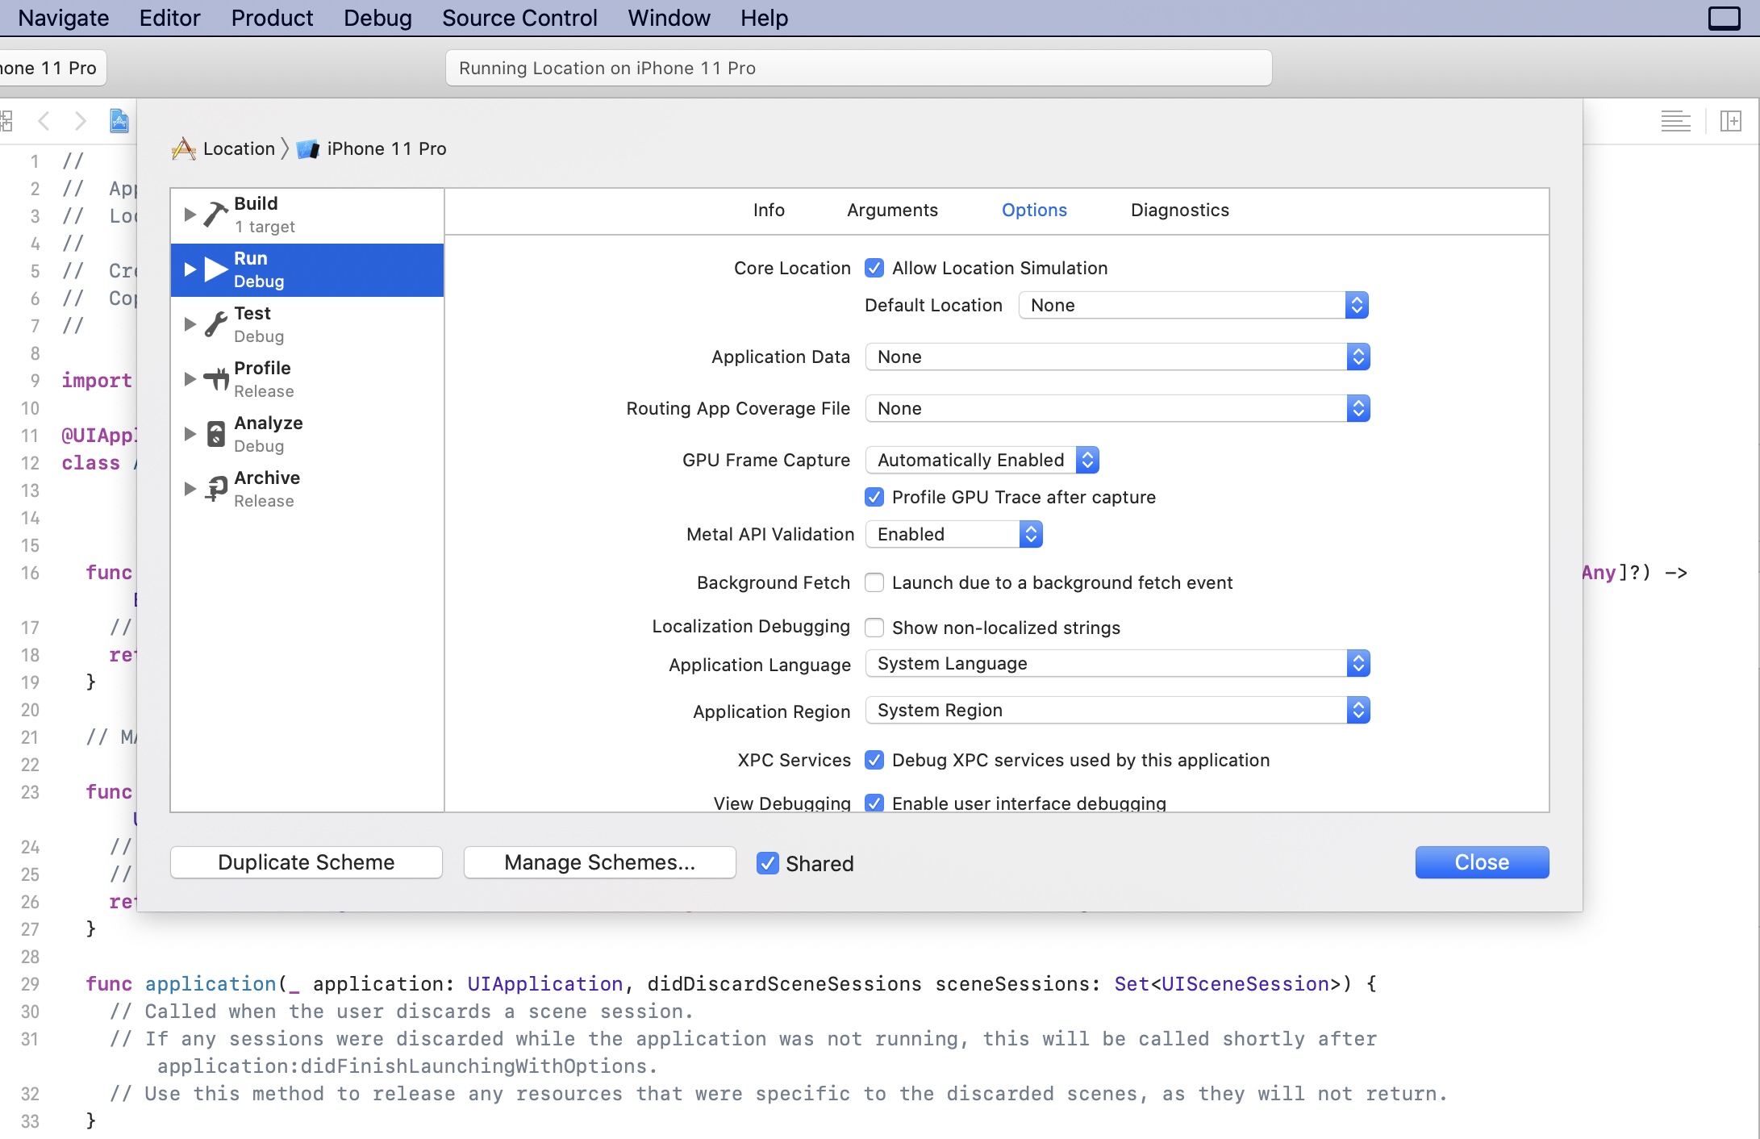Image resolution: width=1760 pixels, height=1139 pixels.
Task: Add editor with the split icon
Action: 1731,121
